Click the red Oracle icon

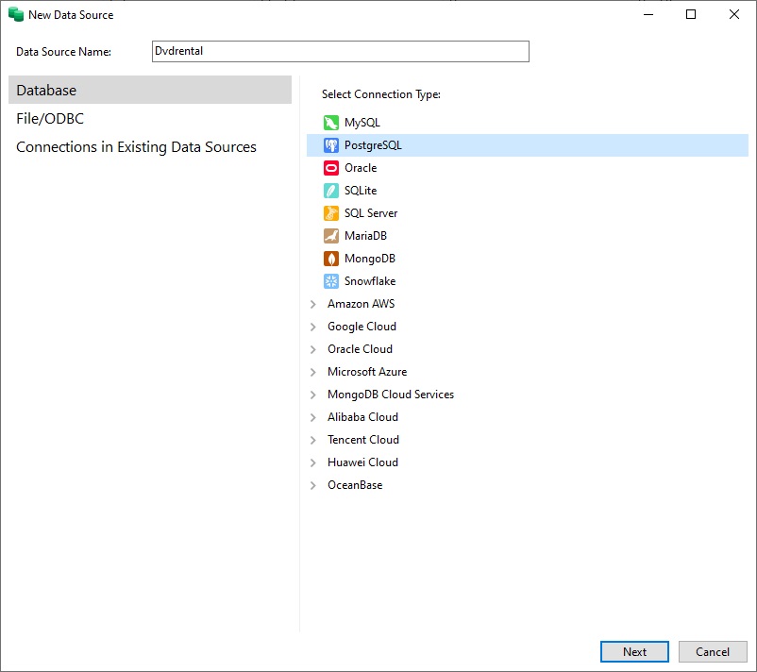pos(330,168)
